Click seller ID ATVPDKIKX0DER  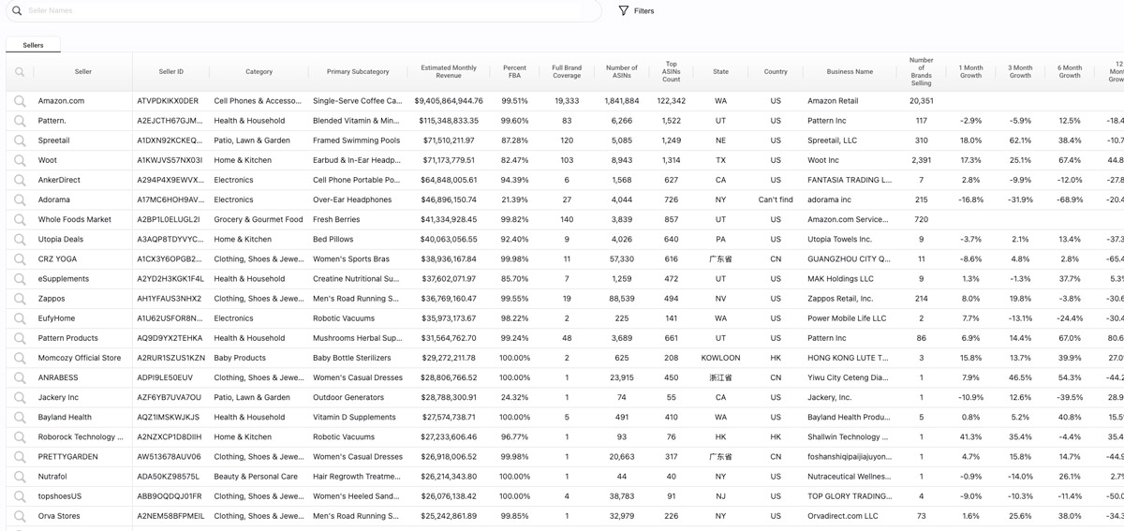168,101
